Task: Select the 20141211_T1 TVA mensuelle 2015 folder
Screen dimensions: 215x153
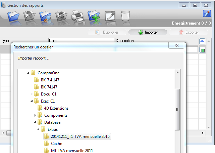Action: [77, 137]
